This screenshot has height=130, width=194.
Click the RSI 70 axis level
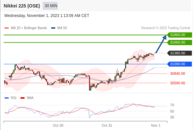click(172, 105)
